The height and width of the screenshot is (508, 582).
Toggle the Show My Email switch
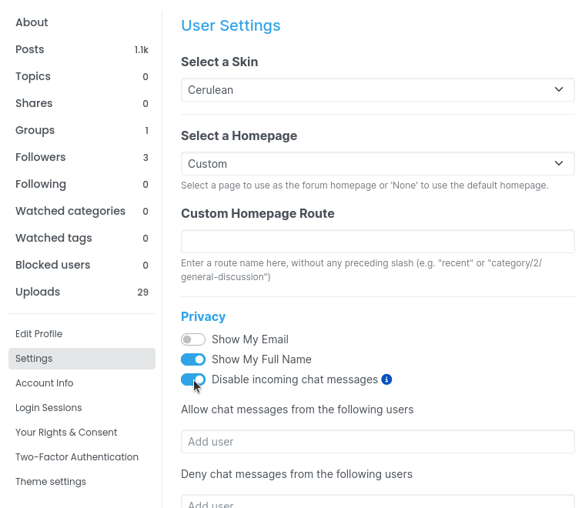point(193,339)
